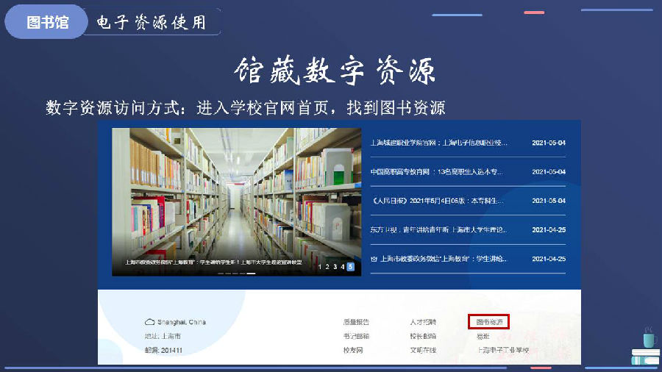
Task: Click the 图书馆 badge in the header
Action: [x=47, y=22]
